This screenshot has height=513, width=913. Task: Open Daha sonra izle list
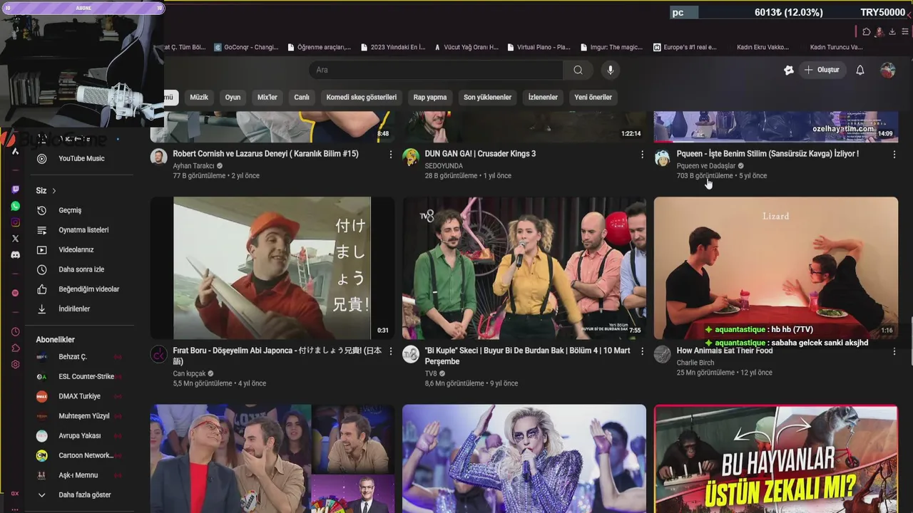[x=81, y=269]
